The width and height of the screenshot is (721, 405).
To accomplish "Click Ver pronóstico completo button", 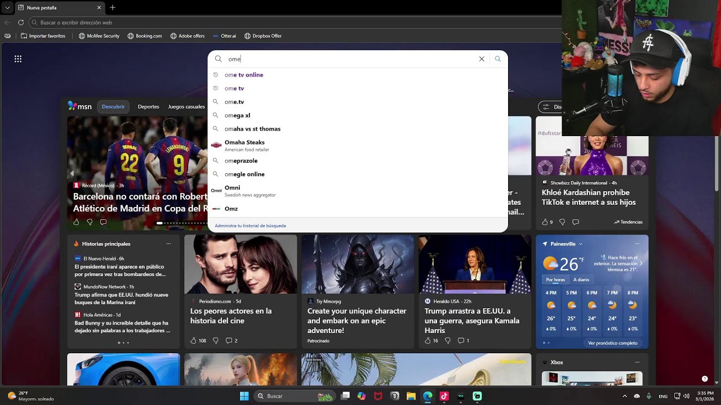I will pos(613,343).
